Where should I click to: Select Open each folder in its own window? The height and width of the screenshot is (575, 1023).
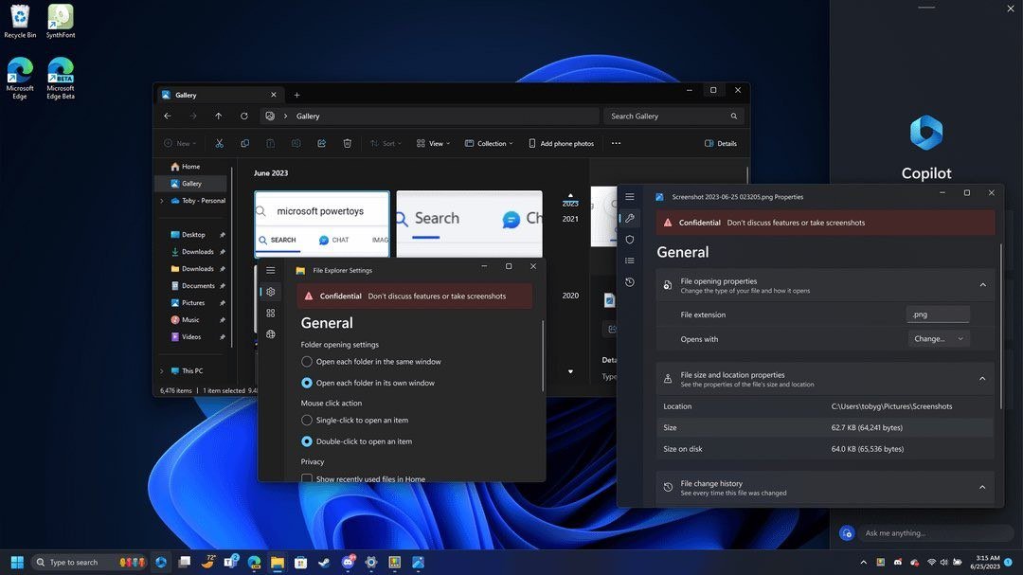tap(368, 383)
